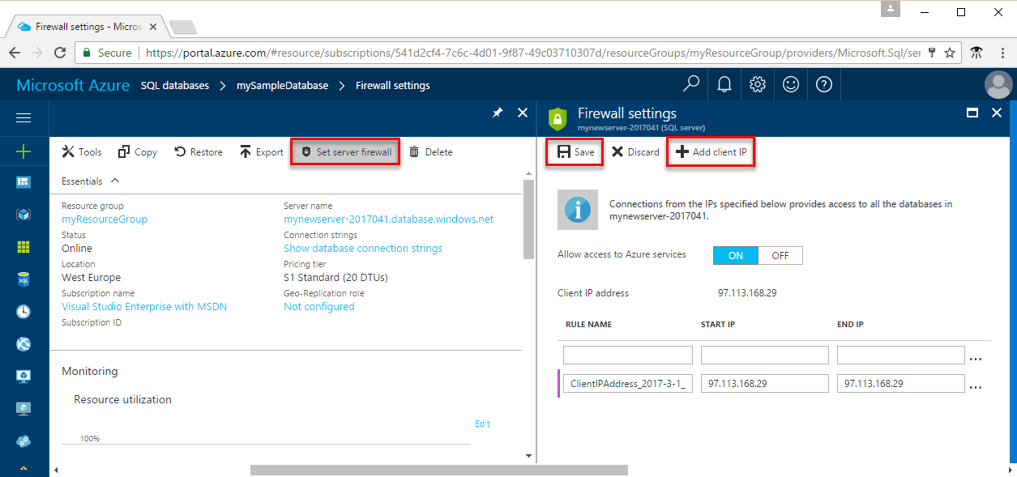Click the Microsoft Azure logo text
This screenshot has width=1017, height=477.
73,85
